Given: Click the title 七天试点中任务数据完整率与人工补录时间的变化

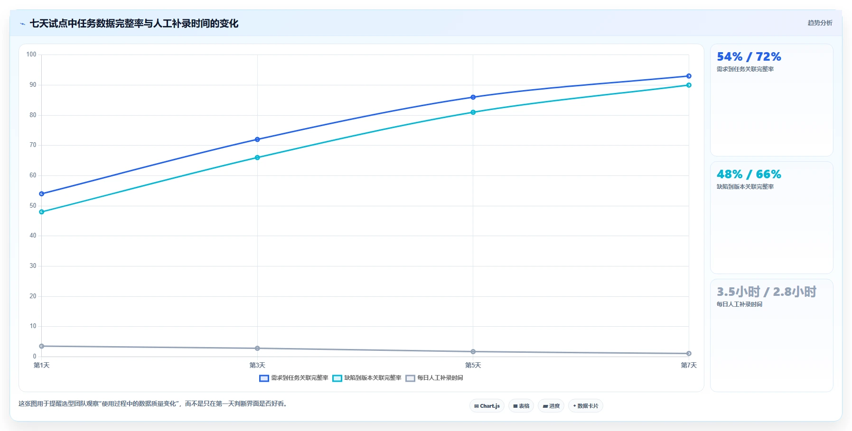Looking at the screenshot, I should [x=134, y=23].
